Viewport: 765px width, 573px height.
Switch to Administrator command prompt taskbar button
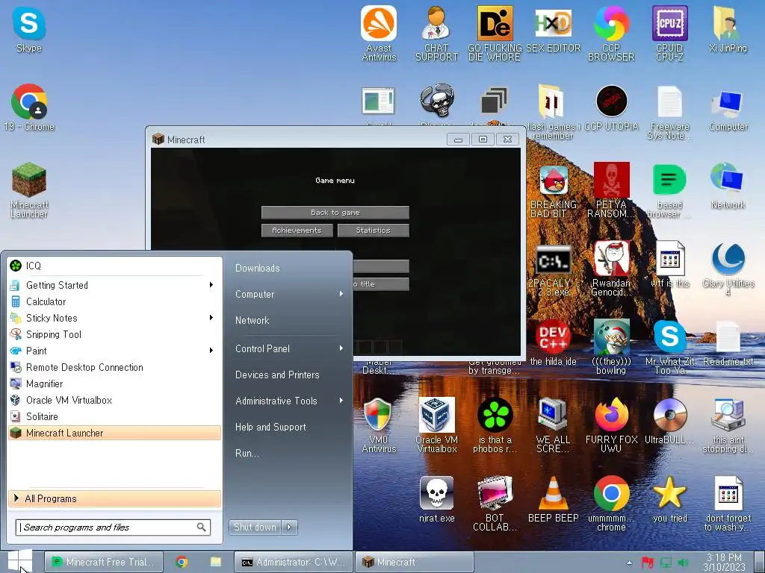tap(293, 562)
